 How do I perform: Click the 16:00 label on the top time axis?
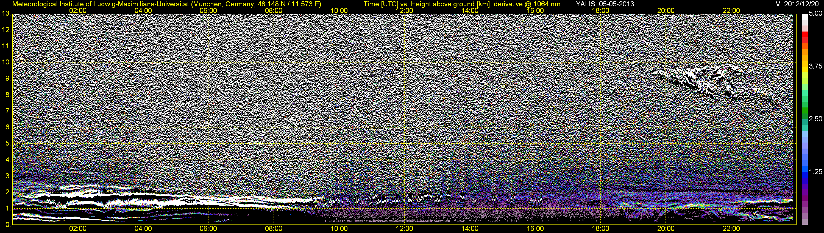[535, 10]
